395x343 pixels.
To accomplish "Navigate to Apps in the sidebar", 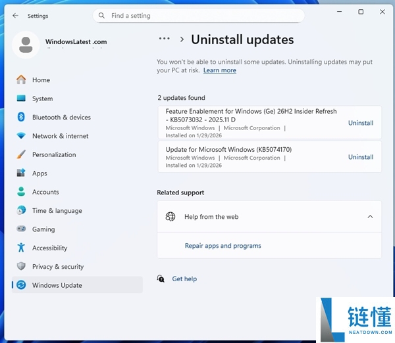I will [x=39, y=173].
